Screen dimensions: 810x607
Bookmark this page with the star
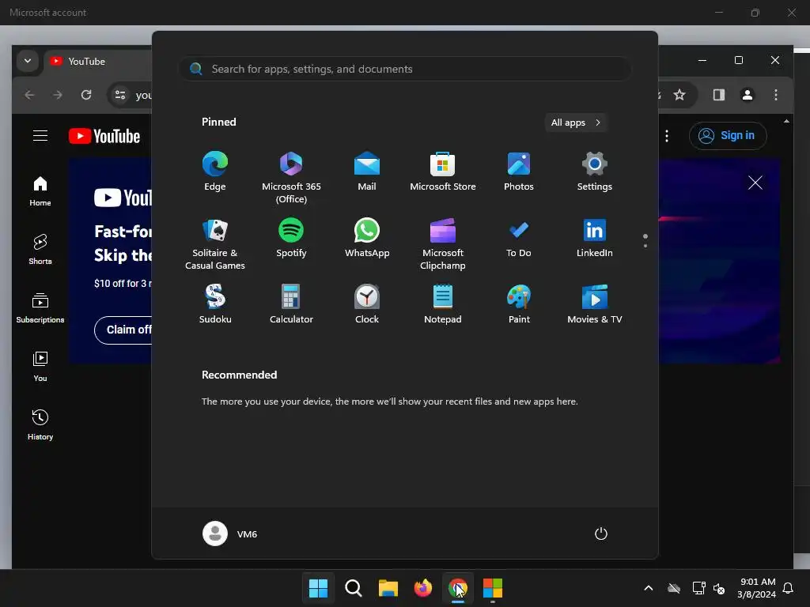[679, 95]
